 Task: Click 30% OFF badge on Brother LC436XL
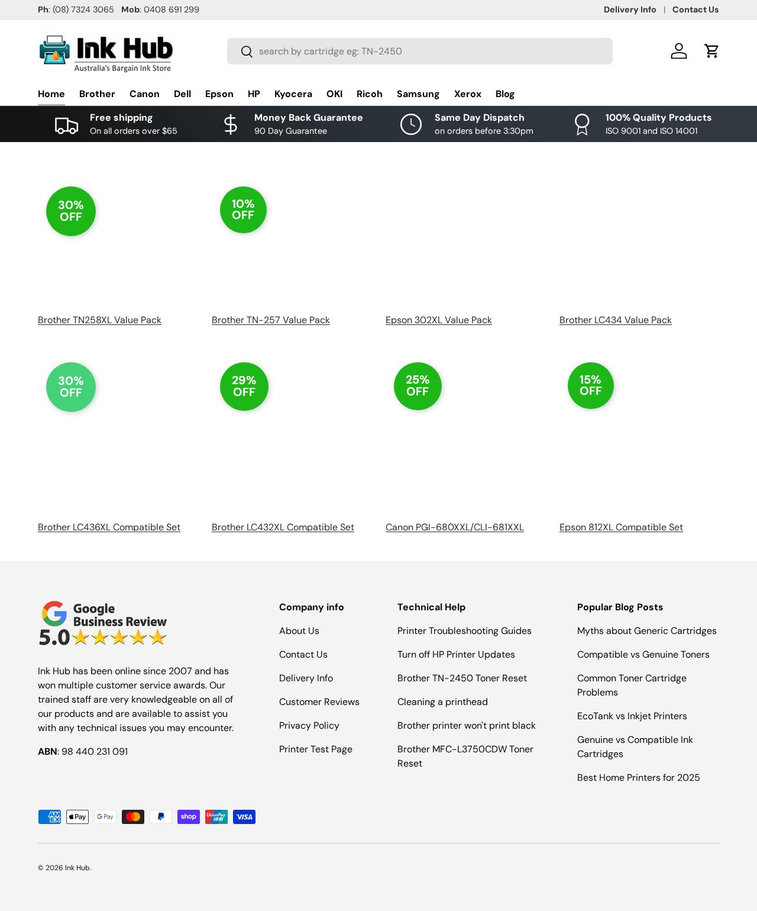(x=71, y=387)
